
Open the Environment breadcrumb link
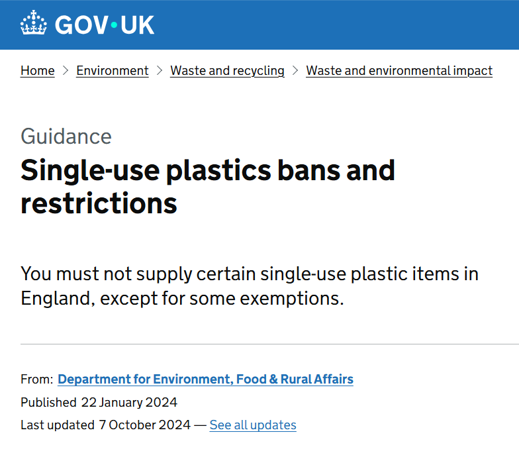tap(113, 70)
